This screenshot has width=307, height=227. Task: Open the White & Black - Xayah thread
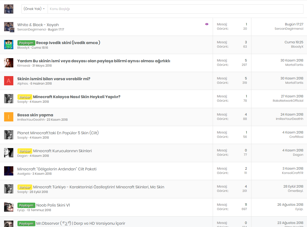coord(38,25)
